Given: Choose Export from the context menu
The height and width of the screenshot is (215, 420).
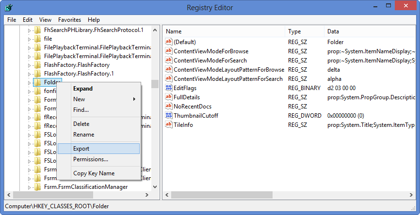Looking at the screenshot, I should [98, 149].
